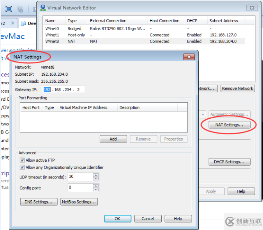Click first octet 192 of Gateway IP
The image size is (263, 230).
[47, 89]
